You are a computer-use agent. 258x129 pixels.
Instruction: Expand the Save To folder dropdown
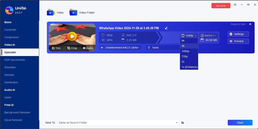tap(177, 123)
